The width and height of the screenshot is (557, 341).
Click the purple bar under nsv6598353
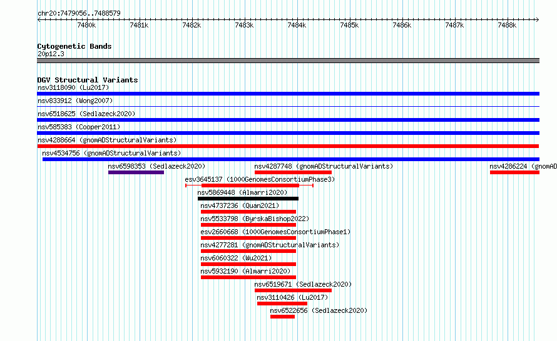coord(136,172)
